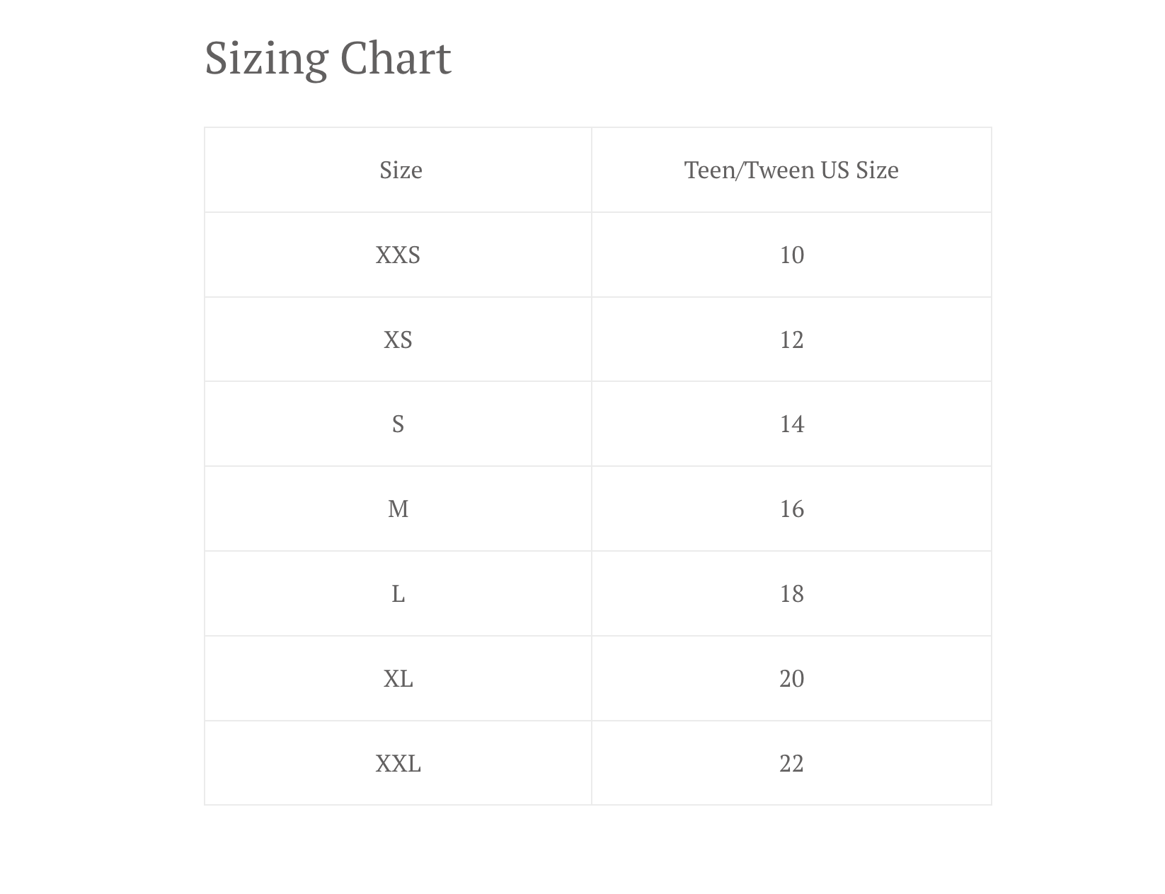Select the US size 18 cell
The image size is (1165, 894).
791,594
